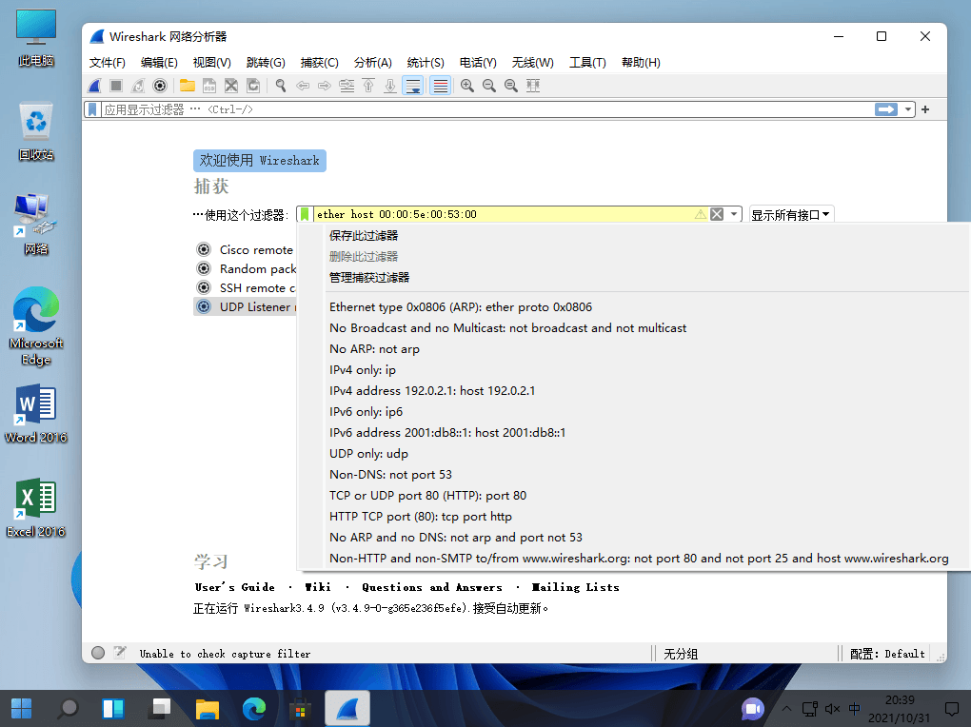
Task: Click the close capture file icon
Action: tap(231, 86)
